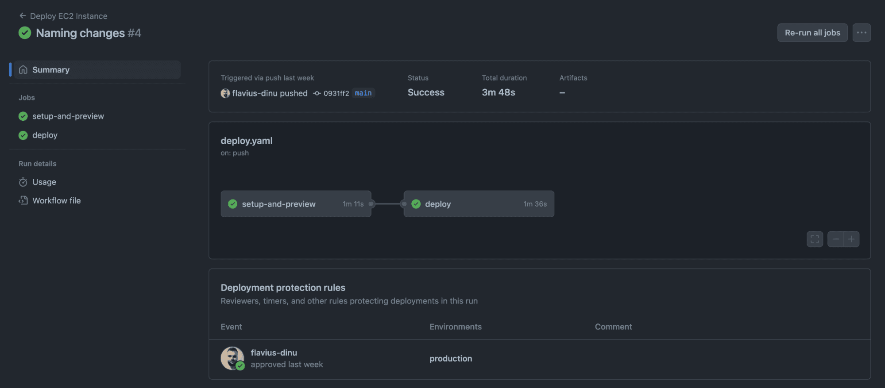Click the green success icon beside Naming changes

pos(25,33)
